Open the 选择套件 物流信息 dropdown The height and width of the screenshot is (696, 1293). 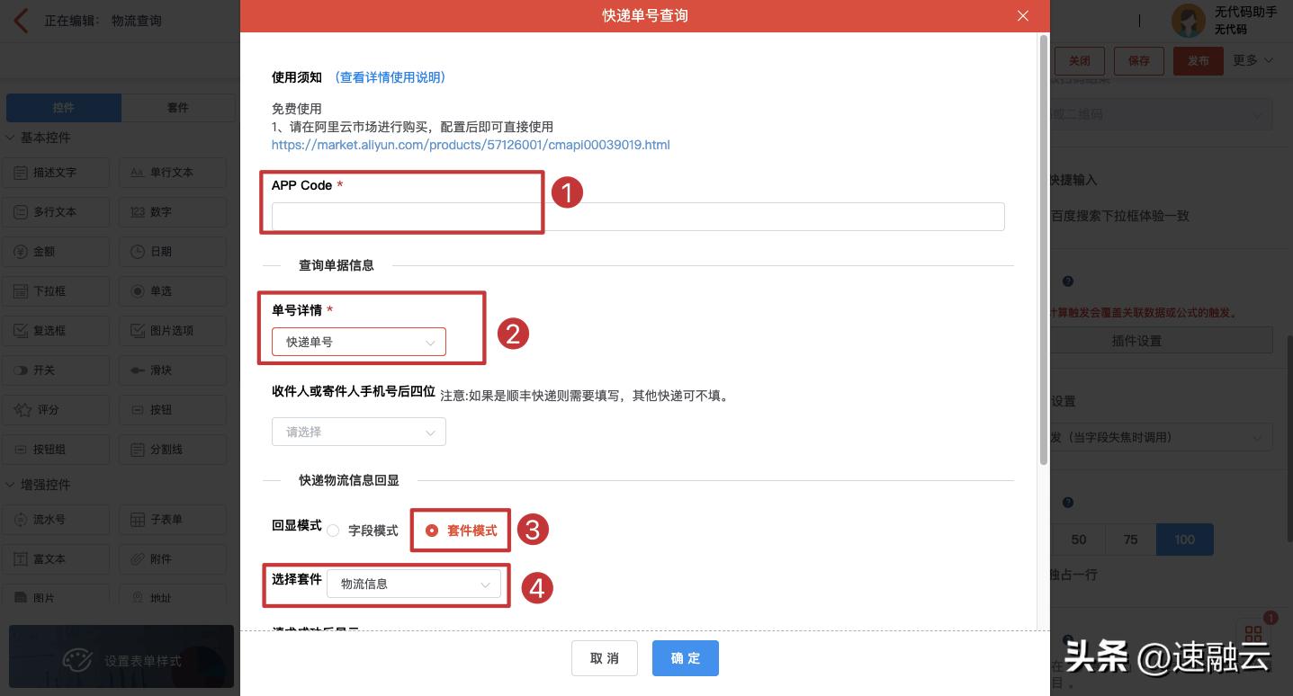(x=414, y=583)
